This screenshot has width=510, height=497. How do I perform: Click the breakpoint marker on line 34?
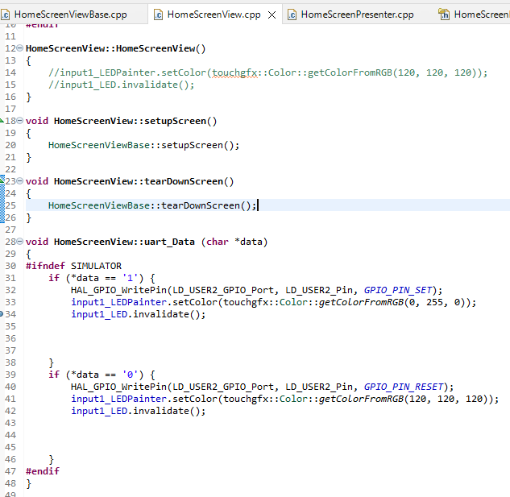click(2, 314)
